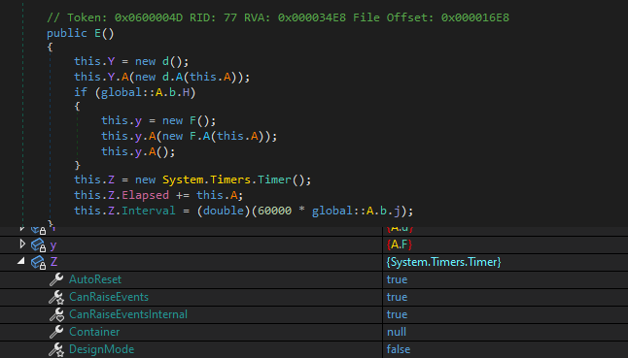Click the DesignMode property icon

tap(56, 349)
